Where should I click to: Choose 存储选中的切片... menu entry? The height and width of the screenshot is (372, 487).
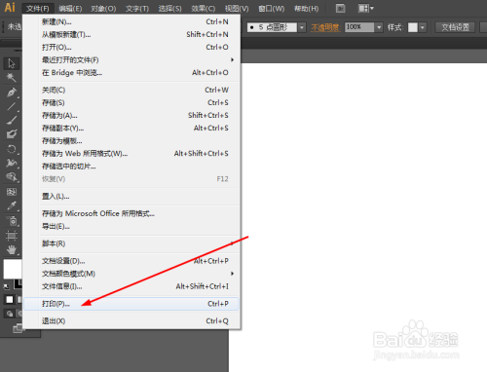click(131, 167)
